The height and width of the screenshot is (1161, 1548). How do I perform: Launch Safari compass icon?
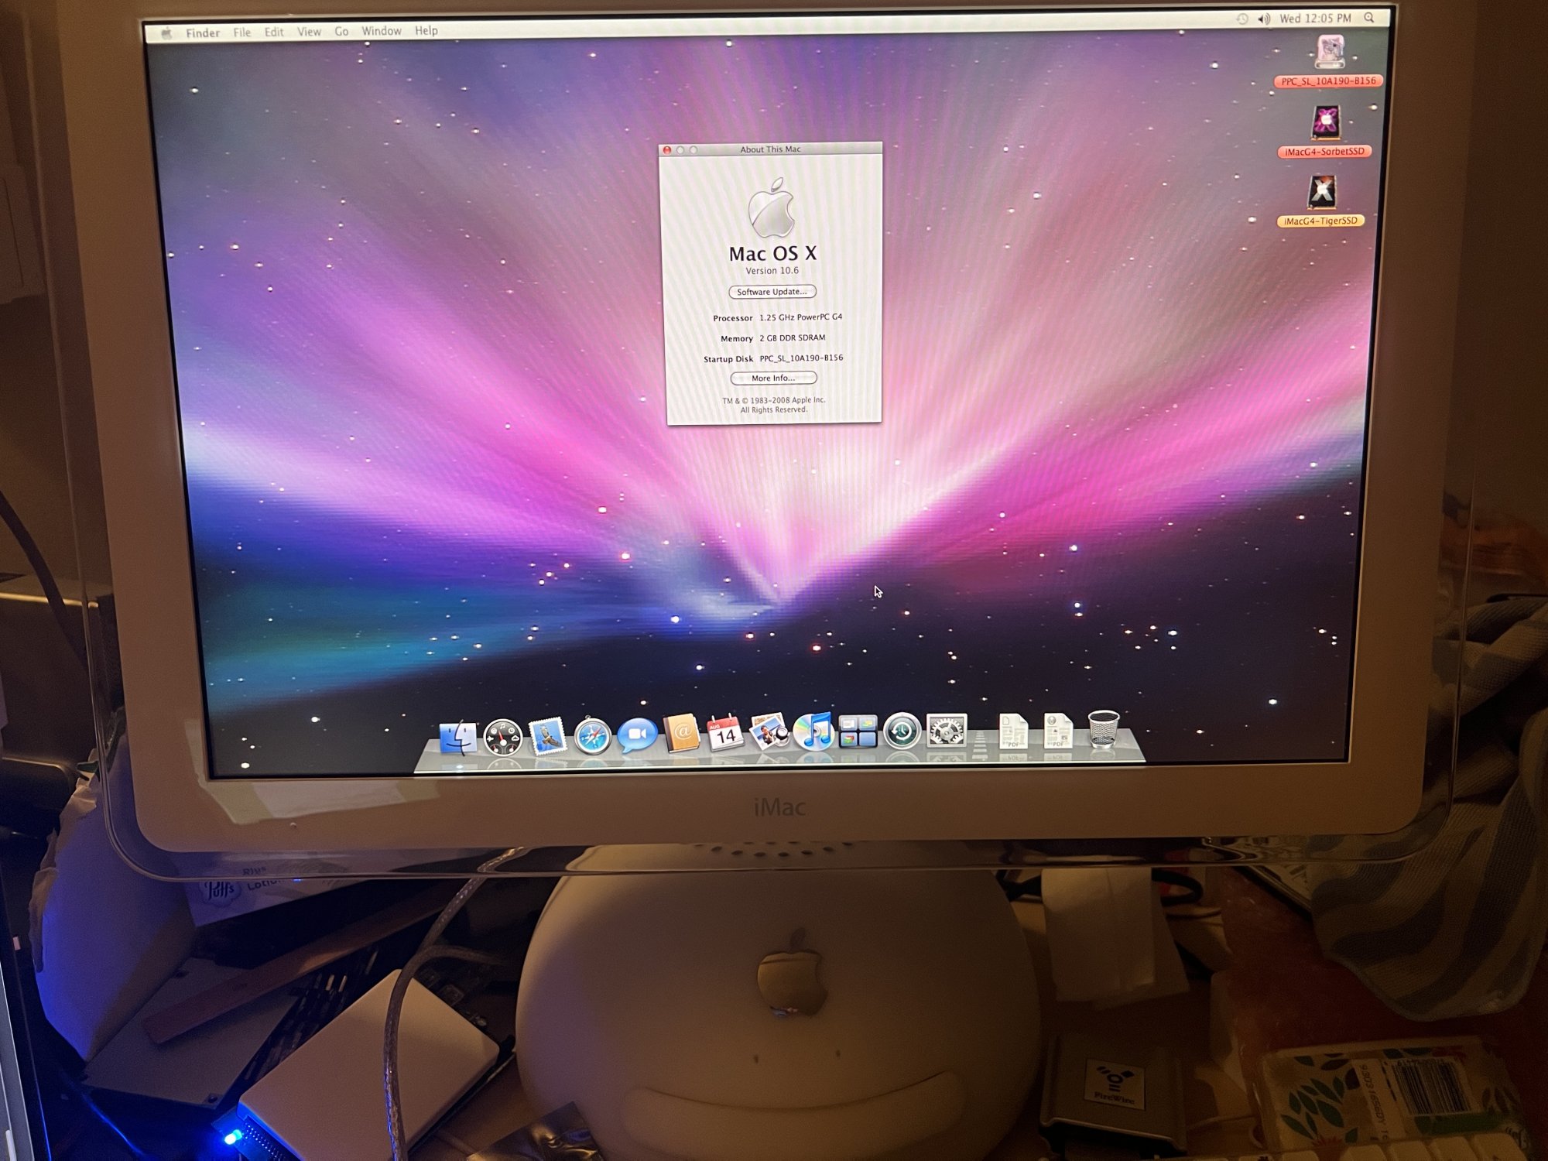592,735
